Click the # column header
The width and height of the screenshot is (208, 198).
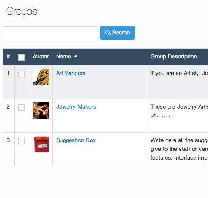(8, 56)
